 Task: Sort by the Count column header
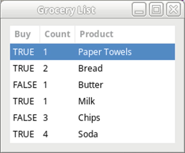tap(57, 34)
